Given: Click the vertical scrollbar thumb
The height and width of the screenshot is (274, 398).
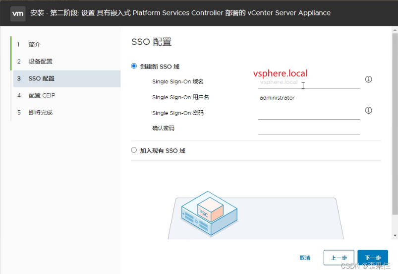Looking at the screenshot, I should (395, 124).
